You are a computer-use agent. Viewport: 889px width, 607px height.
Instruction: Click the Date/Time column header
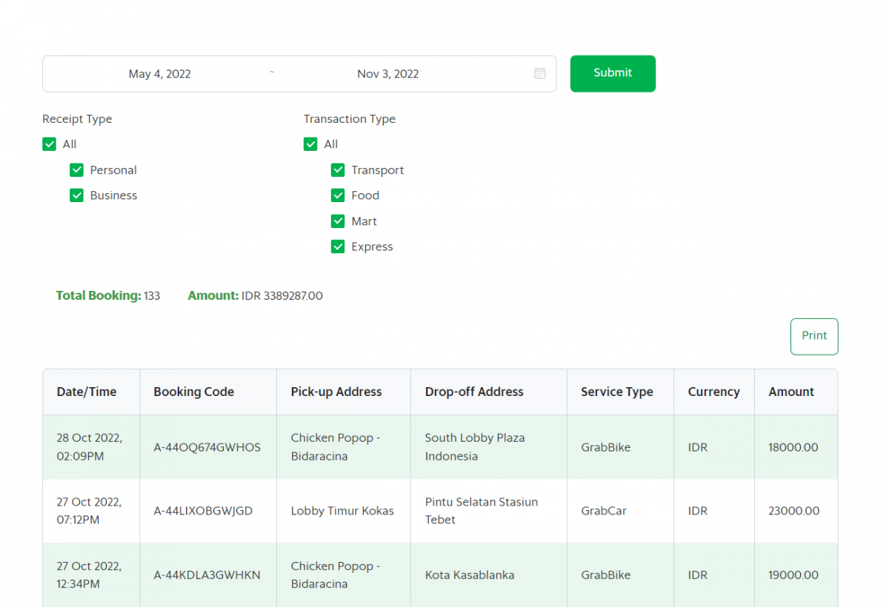tap(87, 392)
